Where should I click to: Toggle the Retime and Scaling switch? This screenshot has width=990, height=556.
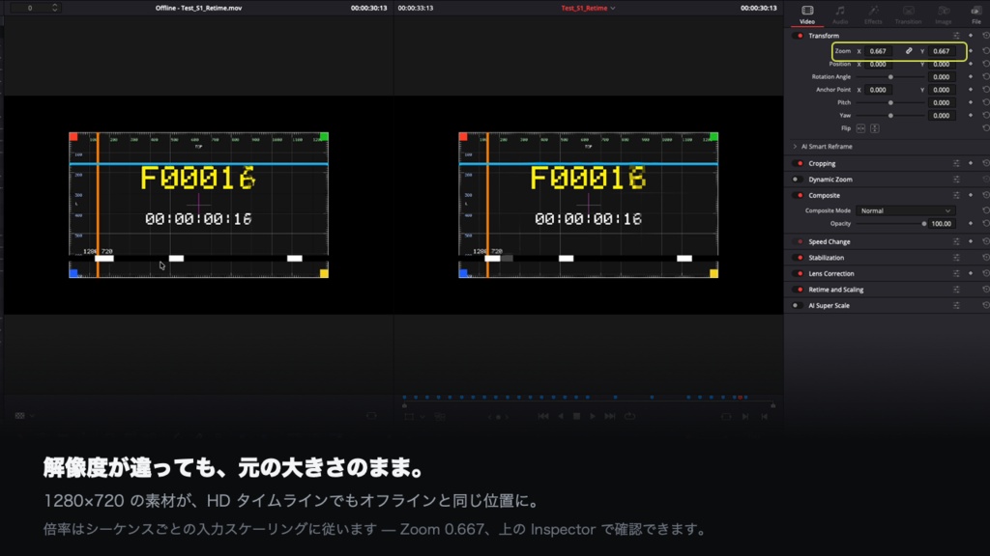coord(799,290)
